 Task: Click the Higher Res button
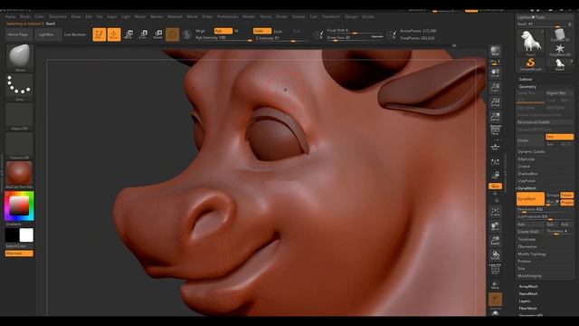click(559, 93)
